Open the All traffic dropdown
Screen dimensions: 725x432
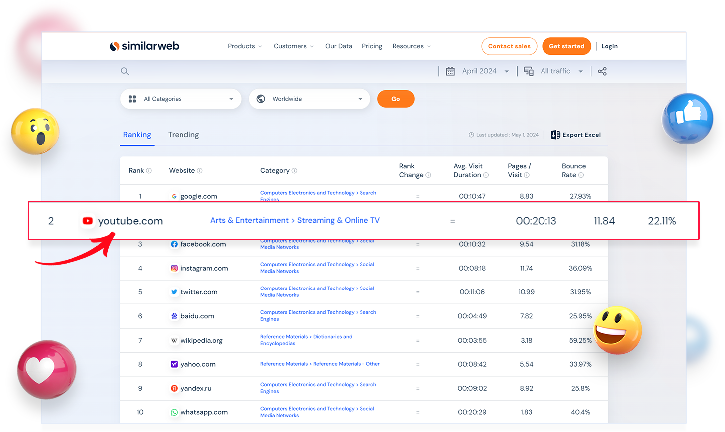562,71
